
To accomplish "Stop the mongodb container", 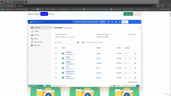I will click(x=126, y=53).
